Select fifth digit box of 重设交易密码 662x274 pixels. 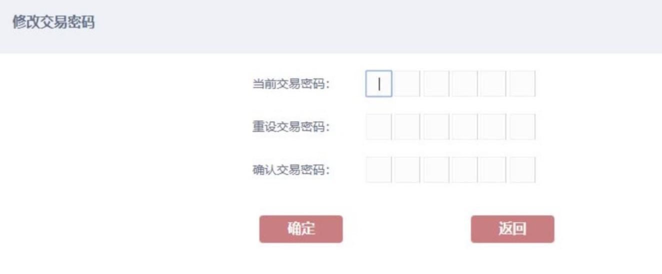[x=493, y=127]
